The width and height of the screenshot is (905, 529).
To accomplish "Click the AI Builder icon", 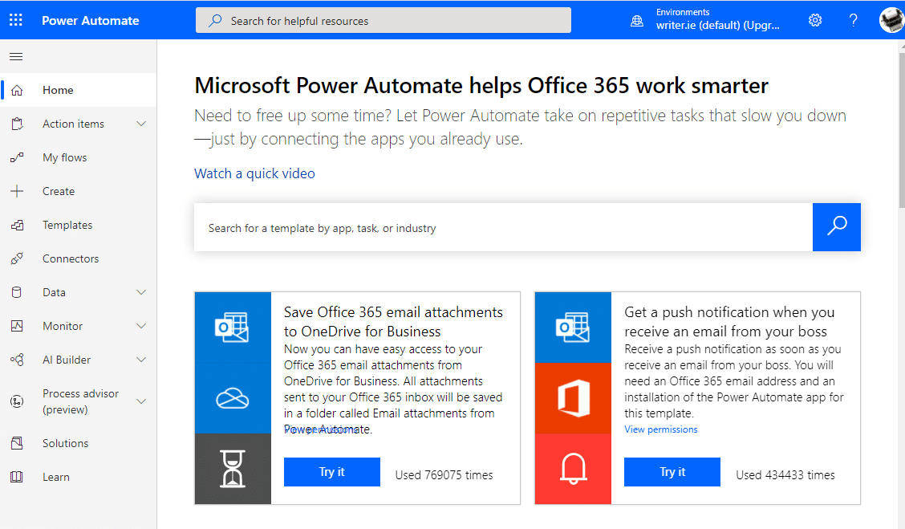I will [18, 360].
